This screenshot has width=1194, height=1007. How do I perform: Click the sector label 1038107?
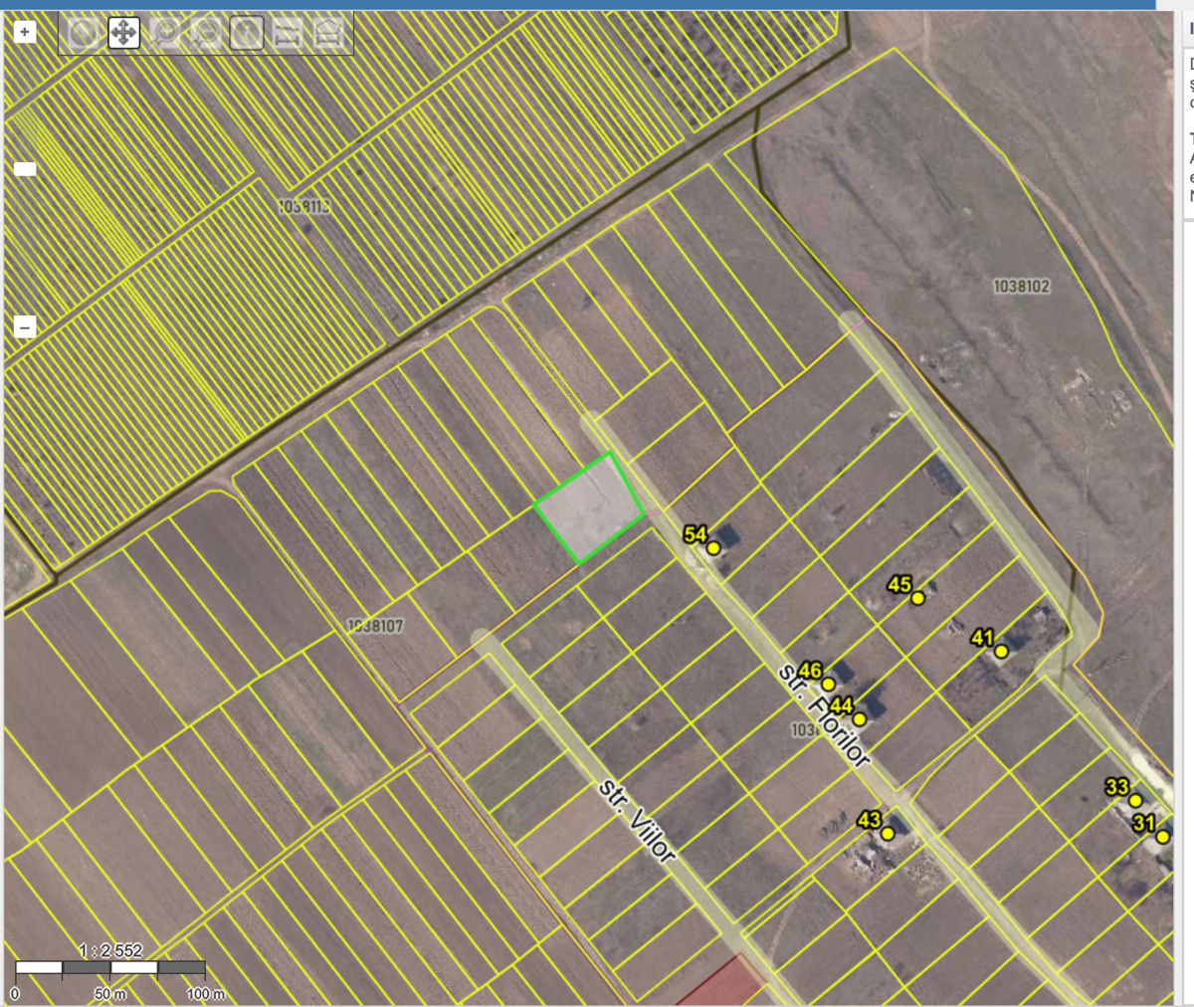tap(375, 626)
